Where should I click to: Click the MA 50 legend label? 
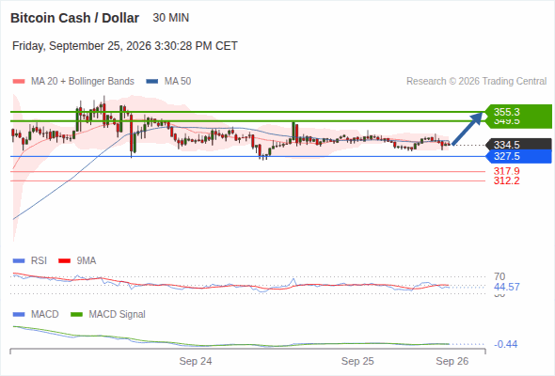tap(178, 82)
